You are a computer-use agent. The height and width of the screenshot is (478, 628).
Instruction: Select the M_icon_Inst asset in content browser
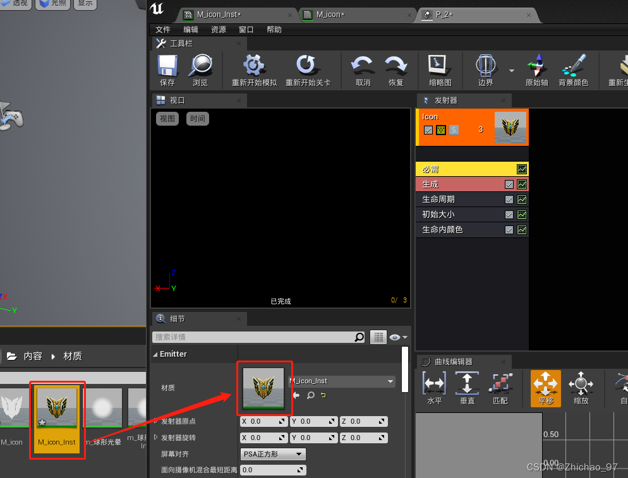57,419
